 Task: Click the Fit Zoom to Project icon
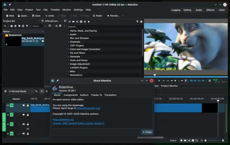[x=202, y=141]
